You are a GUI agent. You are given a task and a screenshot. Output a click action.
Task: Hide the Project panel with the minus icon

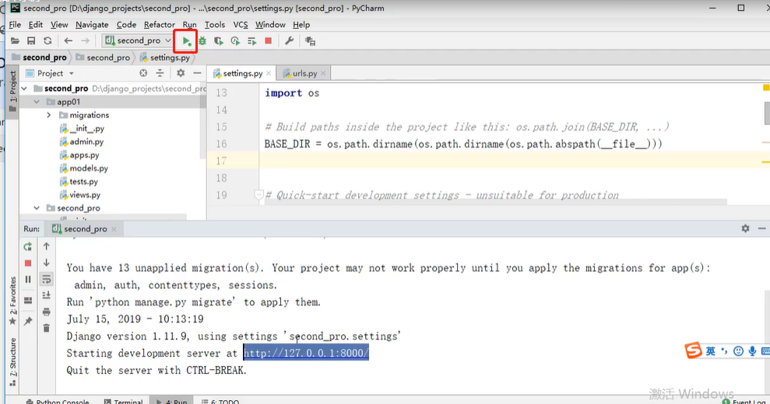(197, 73)
